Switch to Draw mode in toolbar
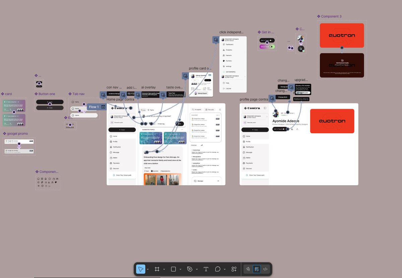402x278 pixels. tap(248, 269)
